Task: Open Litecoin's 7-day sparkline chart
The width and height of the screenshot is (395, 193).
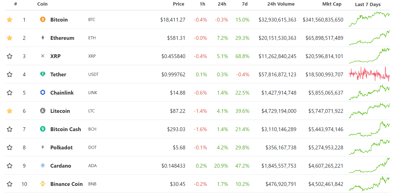Action: point(369,111)
